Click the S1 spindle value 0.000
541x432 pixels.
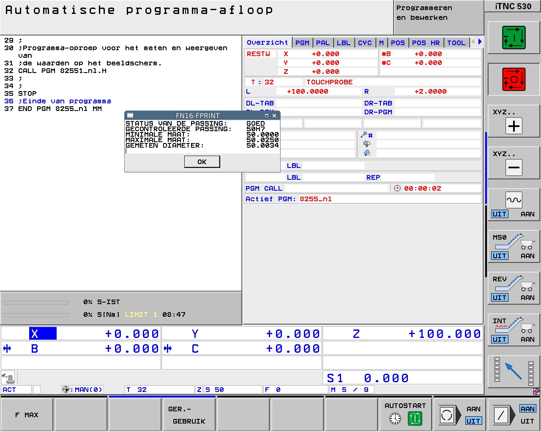(386, 378)
